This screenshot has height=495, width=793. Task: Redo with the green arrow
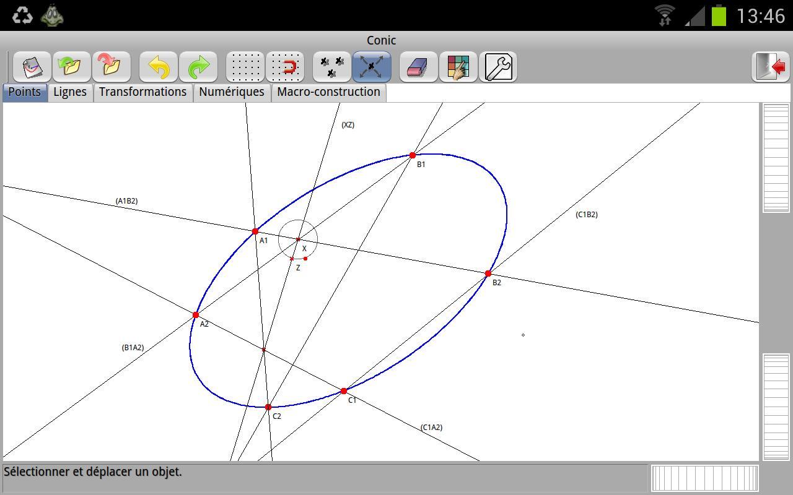(x=198, y=67)
